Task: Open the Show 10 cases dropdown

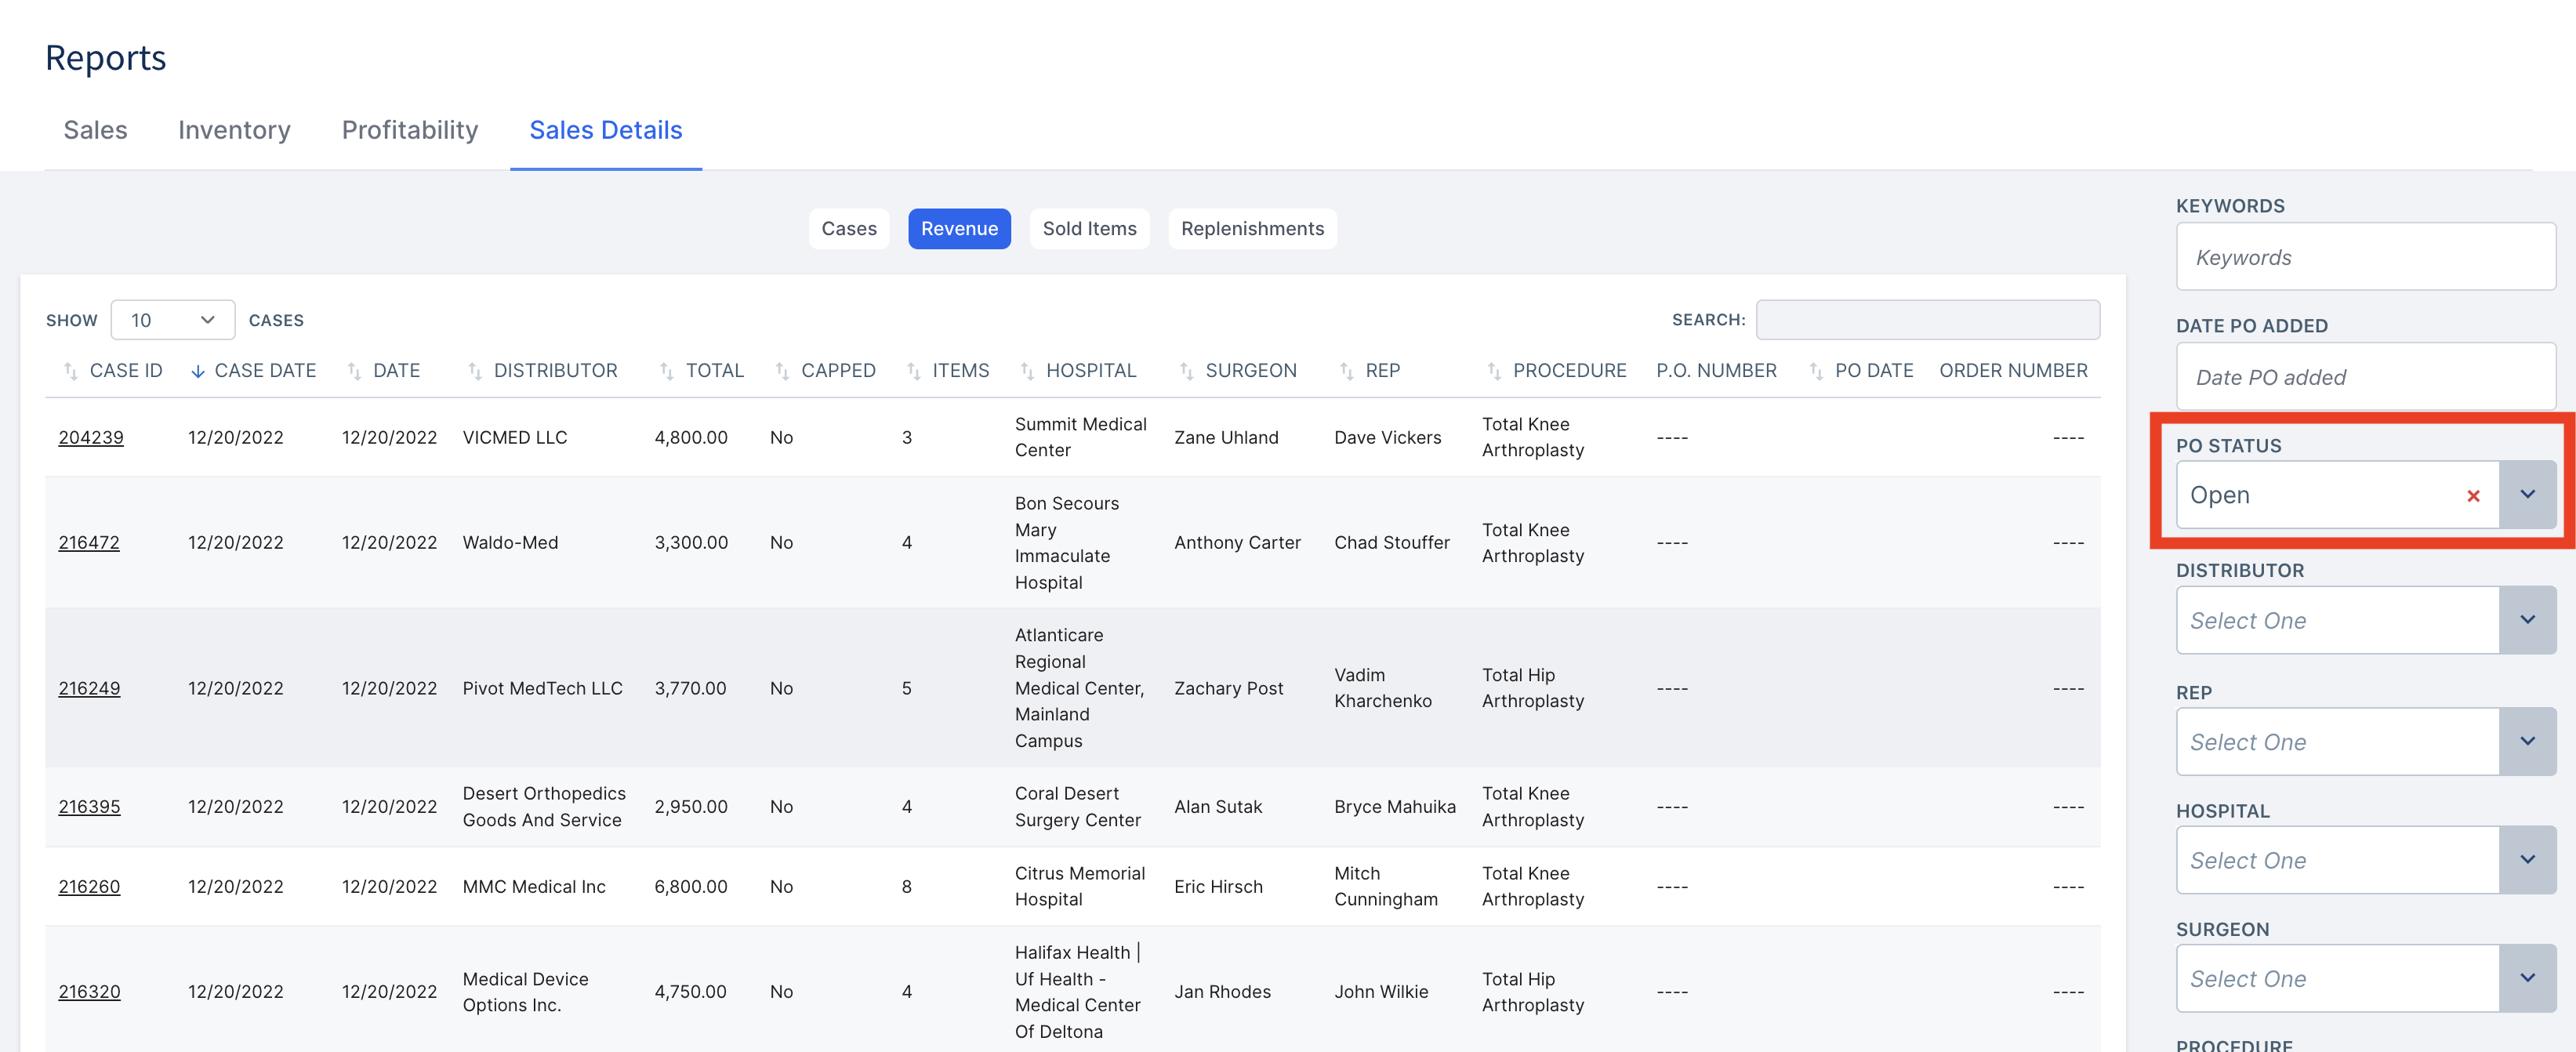Action: click(173, 320)
